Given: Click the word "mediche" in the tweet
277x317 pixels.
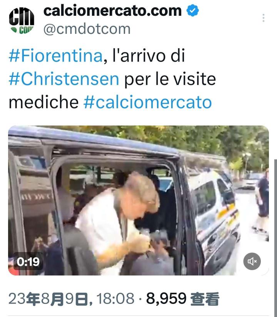Looking at the screenshot, I should click(x=44, y=102).
